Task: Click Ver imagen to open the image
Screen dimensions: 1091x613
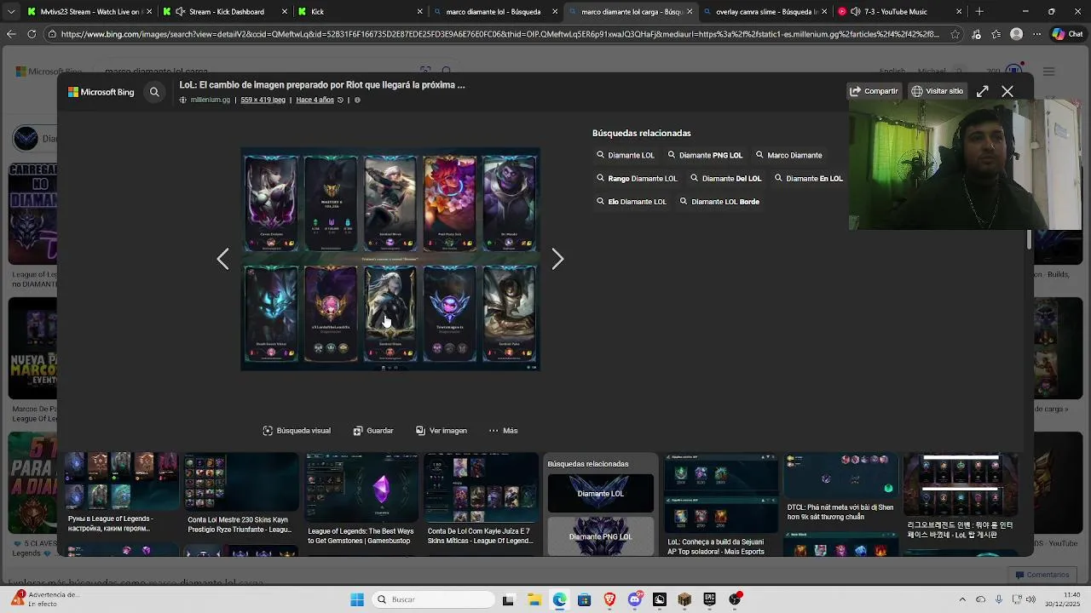Action: pos(442,431)
